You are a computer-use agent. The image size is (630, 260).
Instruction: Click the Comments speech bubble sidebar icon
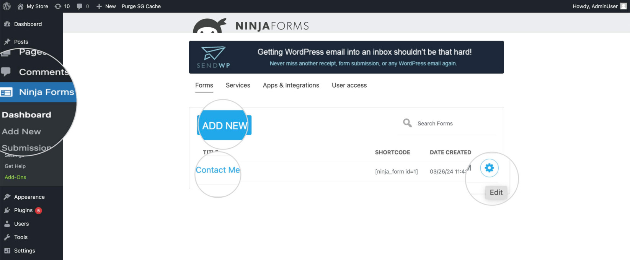pyautogui.click(x=6, y=71)
